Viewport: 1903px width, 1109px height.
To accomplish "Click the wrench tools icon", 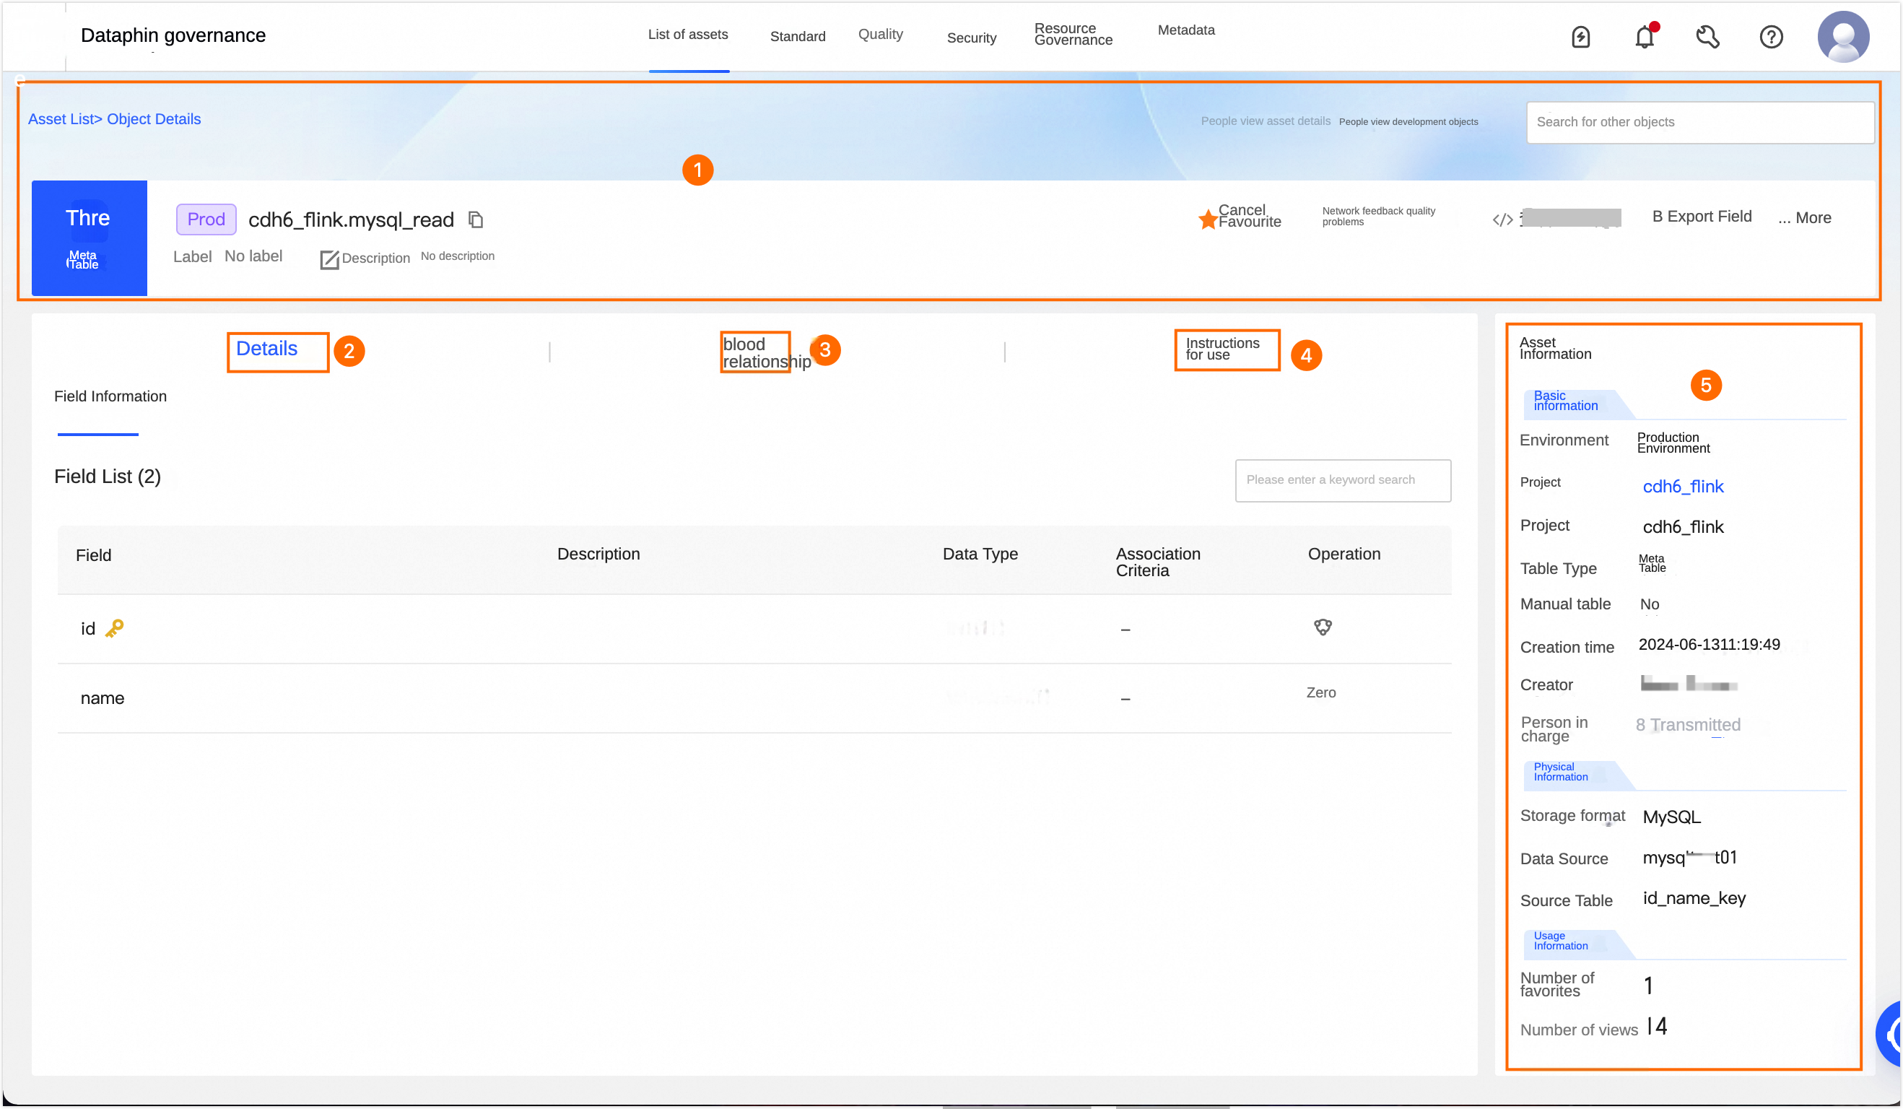I will click(x=1707, y=37).
